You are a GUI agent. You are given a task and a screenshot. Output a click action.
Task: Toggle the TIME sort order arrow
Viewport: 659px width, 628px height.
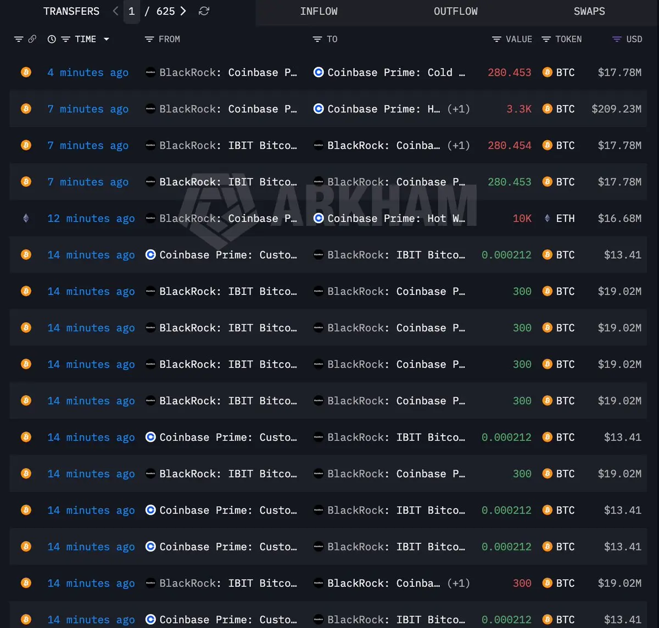pyautogui.click(x=106, y=39)
